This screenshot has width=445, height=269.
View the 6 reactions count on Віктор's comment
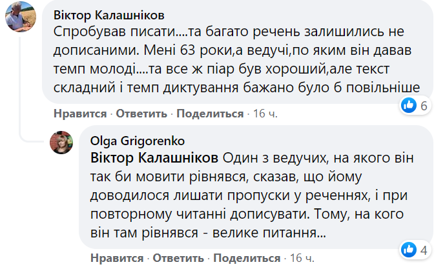[424, 106]
